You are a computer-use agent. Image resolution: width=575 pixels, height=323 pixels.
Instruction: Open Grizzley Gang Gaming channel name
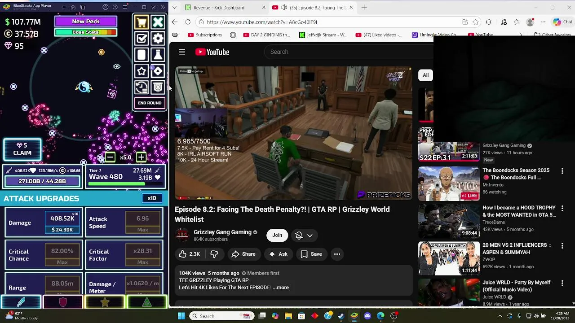click(222, 232)
